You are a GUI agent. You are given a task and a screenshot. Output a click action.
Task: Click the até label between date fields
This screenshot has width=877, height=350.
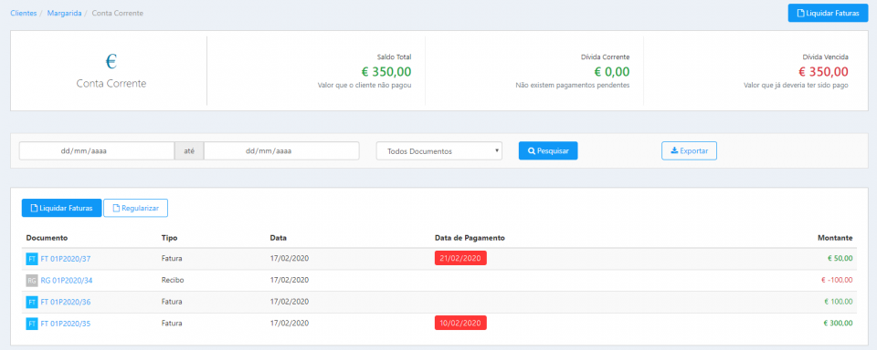pyautogui.click(x=189, y=151)
